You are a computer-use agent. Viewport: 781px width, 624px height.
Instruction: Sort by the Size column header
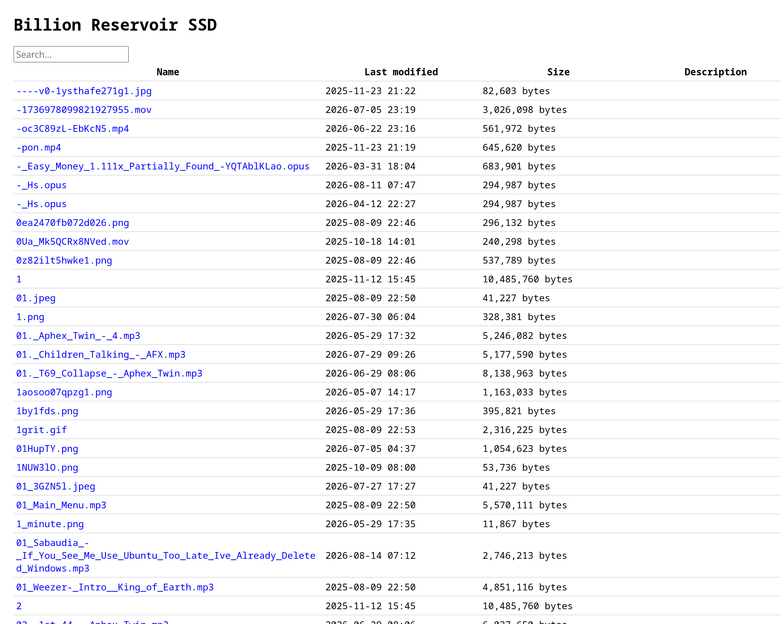[558, 72]
